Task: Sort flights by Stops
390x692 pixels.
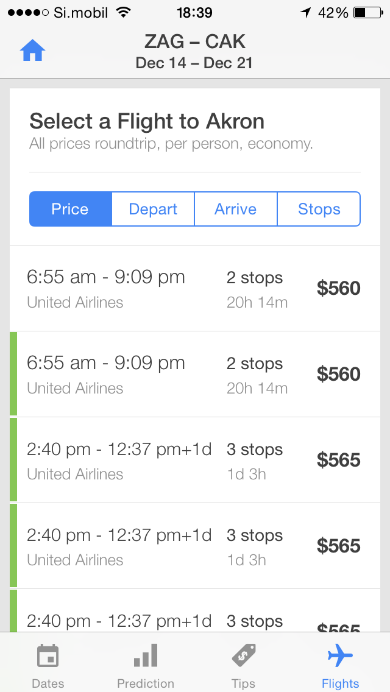Action: pos(319,209)
